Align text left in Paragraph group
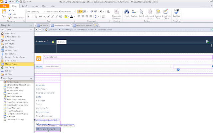 (79, 16)
